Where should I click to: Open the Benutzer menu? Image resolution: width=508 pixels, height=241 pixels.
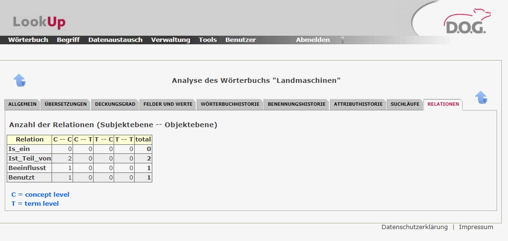(x=241, y=40)
